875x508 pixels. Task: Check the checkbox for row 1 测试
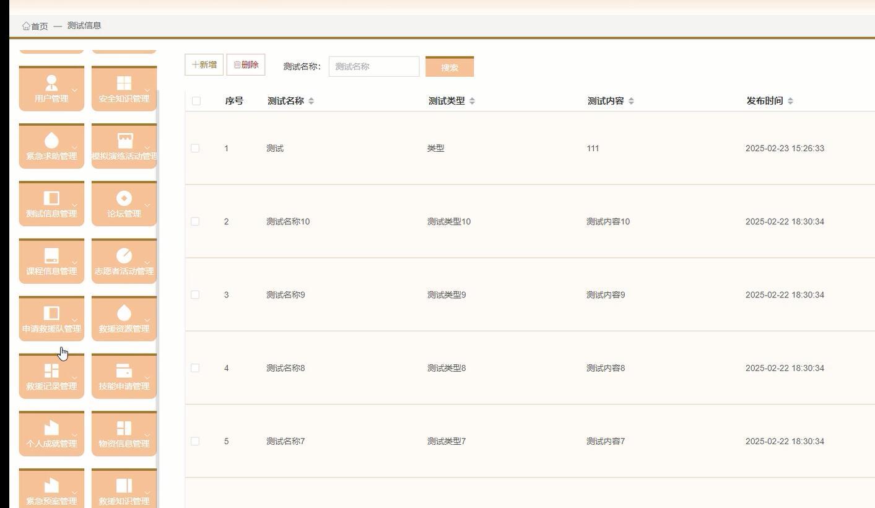pyautogui.click(x=195, y=148)
